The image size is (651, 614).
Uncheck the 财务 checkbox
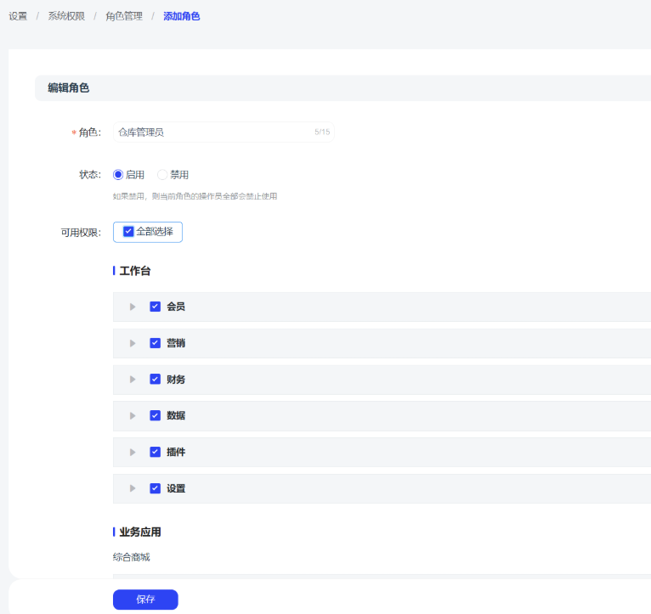156,380
